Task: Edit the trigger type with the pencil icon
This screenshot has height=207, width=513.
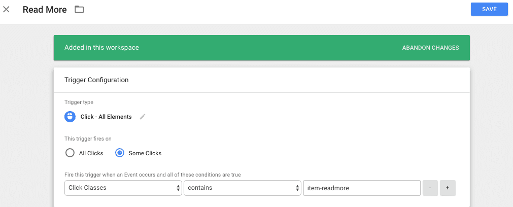Action: 143,117
